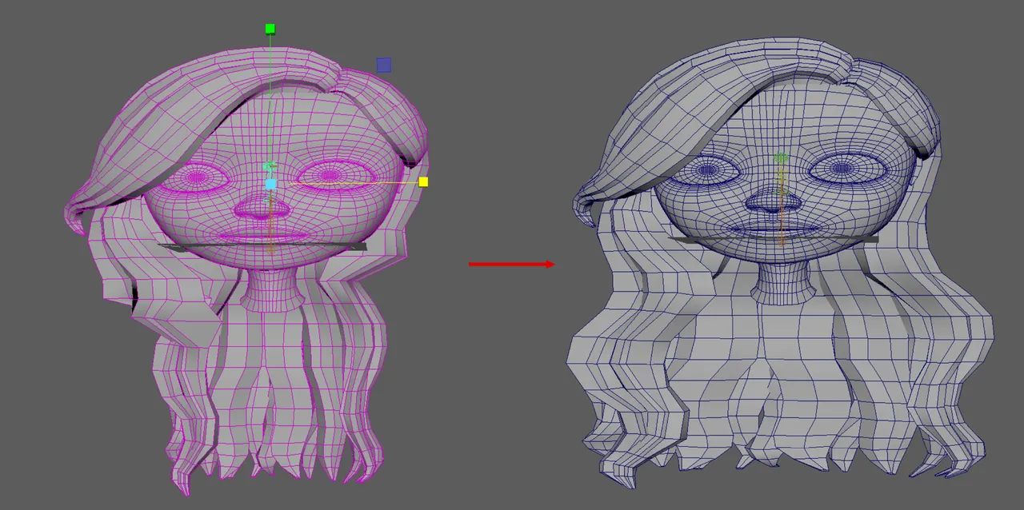Click the blue view-plane manipulator square
Viewport: 1024px width, 510px height.
[x=383, y=65]
